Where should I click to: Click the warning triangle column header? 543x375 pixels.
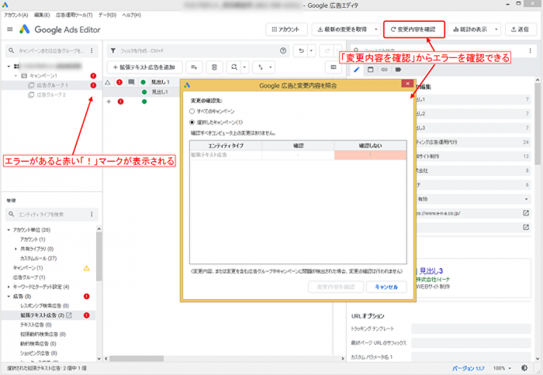click(108, 82)
